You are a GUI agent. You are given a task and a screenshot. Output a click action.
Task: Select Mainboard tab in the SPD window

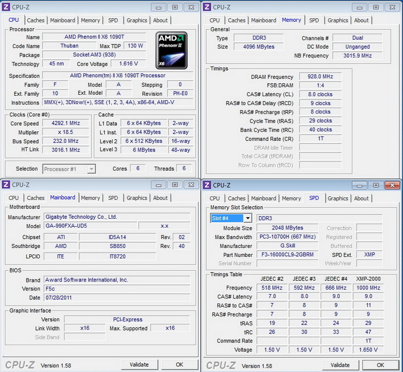coord(264,199)
